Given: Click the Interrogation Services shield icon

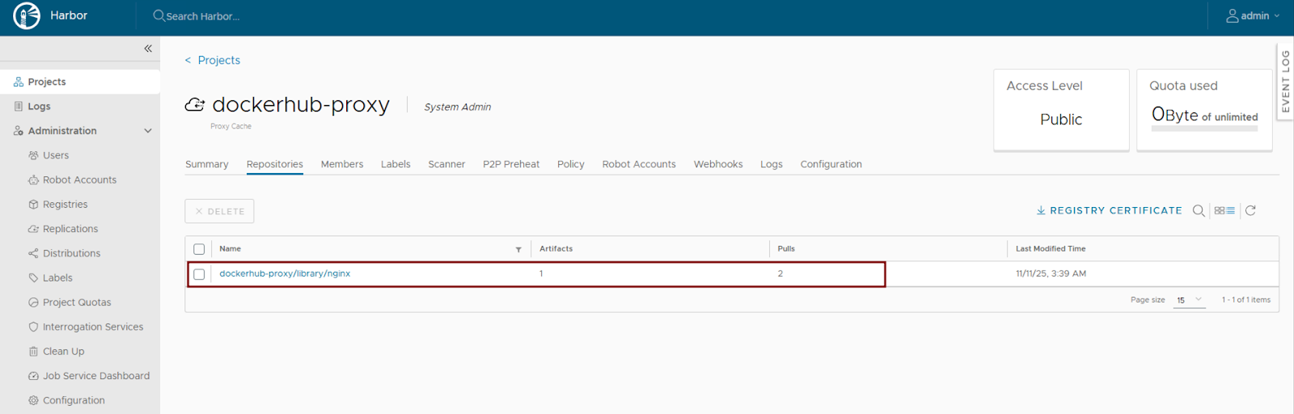Looking at the screenshot, I should tap(33, 327).
